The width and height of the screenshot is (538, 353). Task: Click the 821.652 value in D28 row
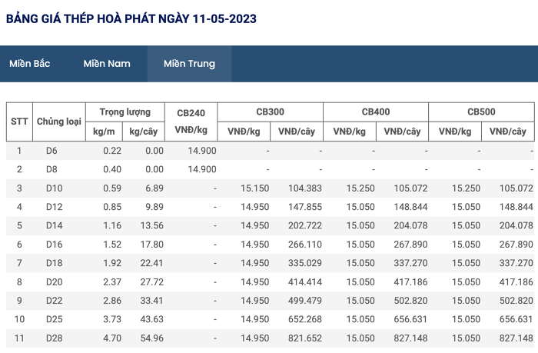click(305, 338)
